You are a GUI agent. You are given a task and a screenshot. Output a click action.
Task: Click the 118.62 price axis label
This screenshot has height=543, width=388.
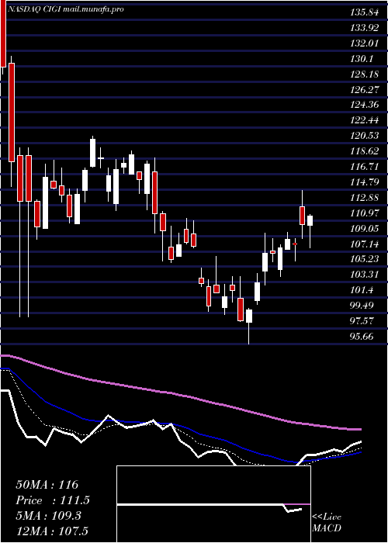click(x=364, y=151)
